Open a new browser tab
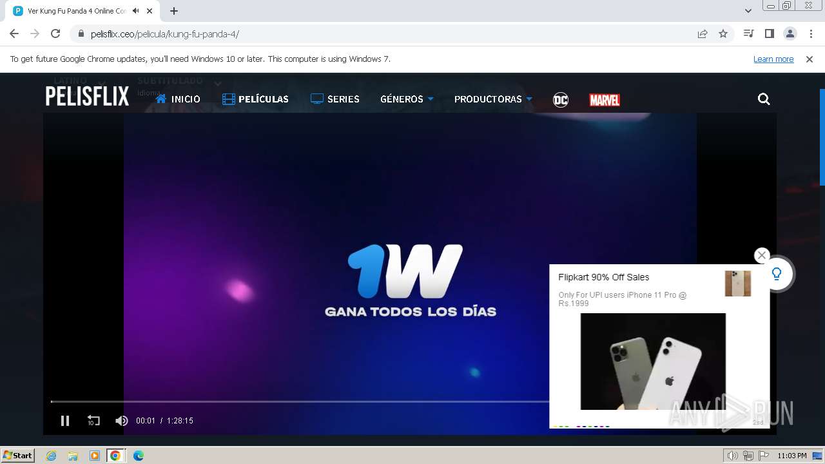The height and width of the screenshot is (464, 825). 173,11
